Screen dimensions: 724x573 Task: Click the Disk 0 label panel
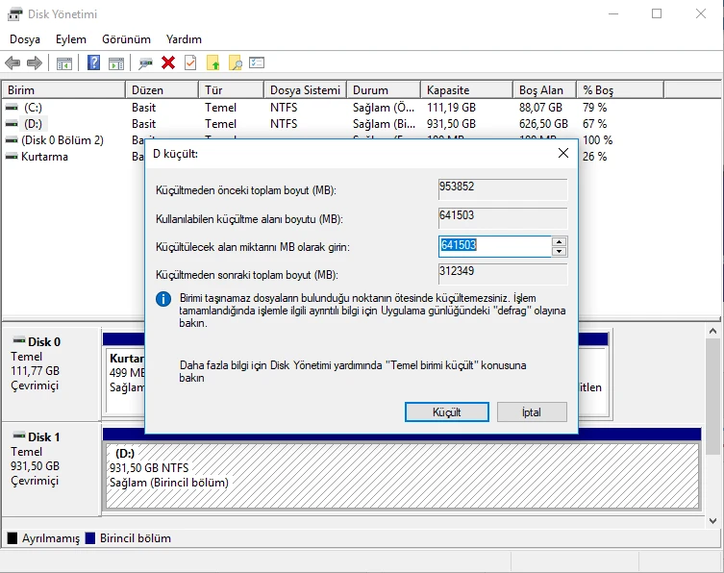pyautogui.click(x=51, y=373)
